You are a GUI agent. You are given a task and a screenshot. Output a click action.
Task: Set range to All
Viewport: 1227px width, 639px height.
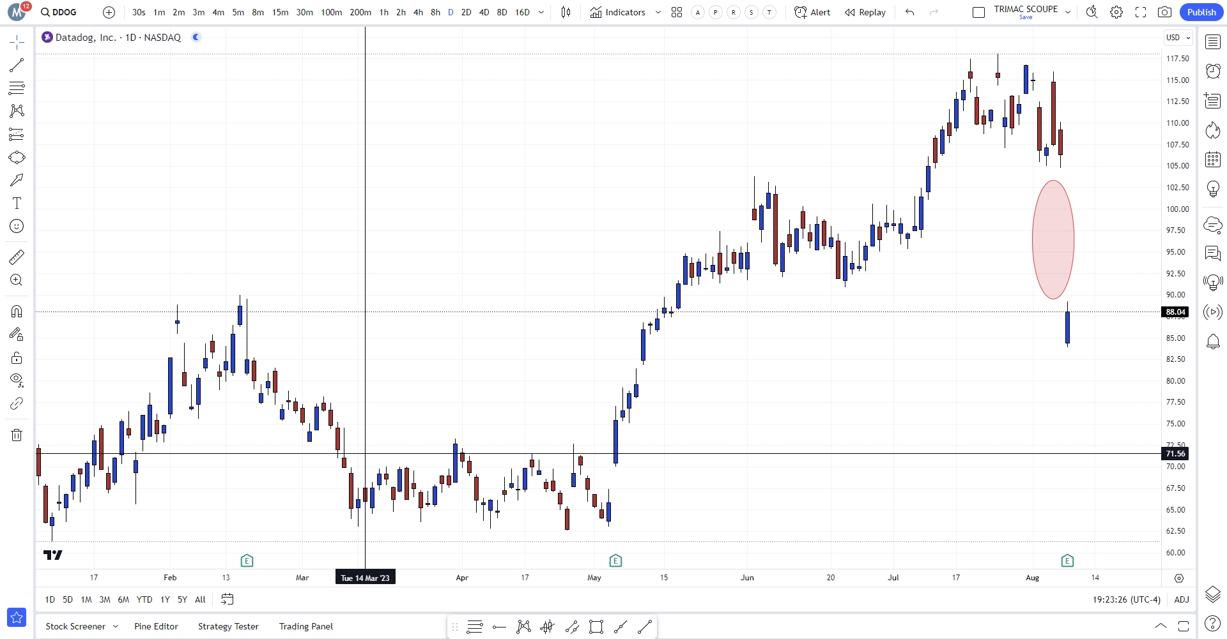tap(200, 599)
